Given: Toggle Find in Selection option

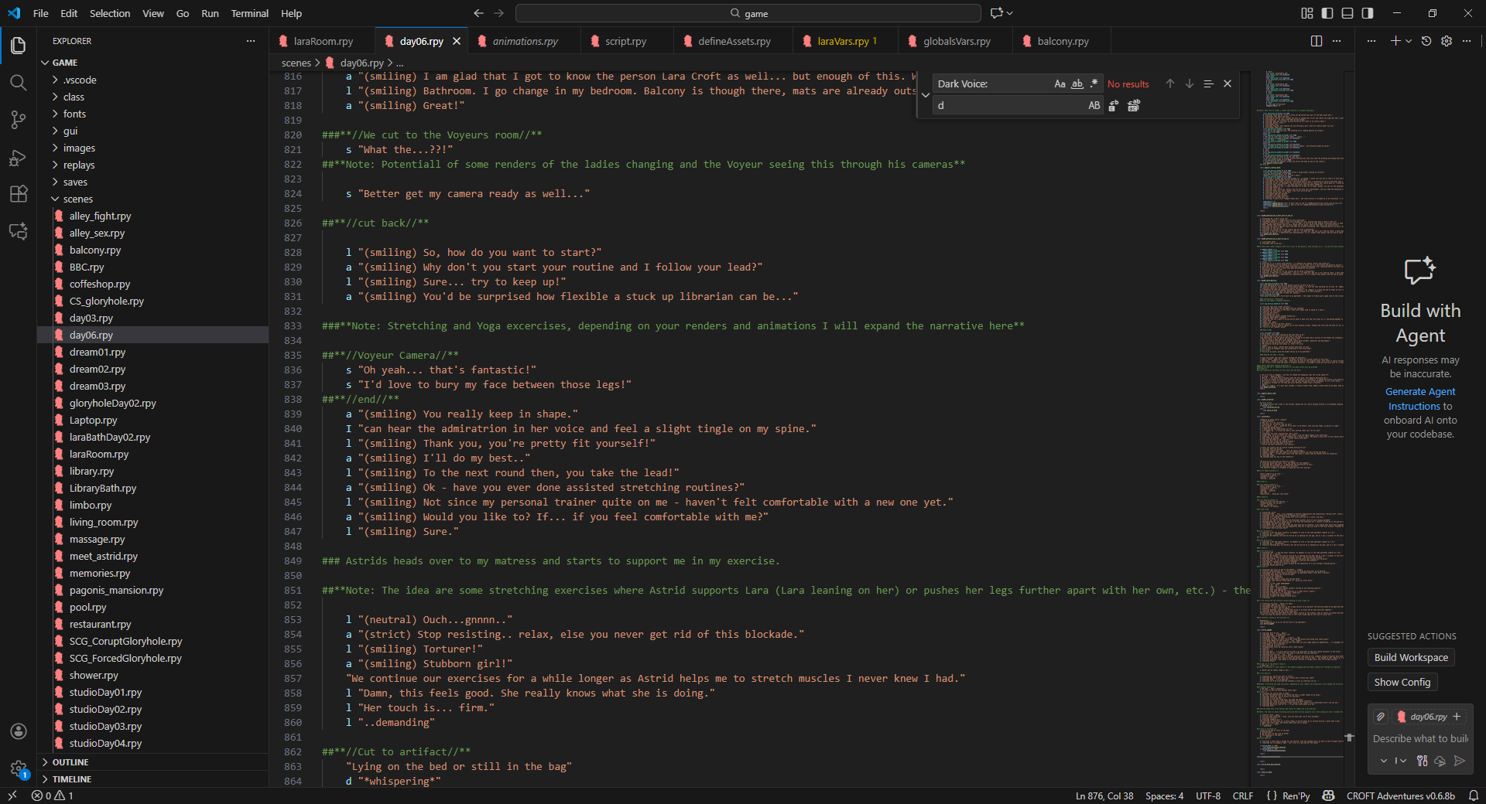Looking at the screenshot, I should [x=1208, y=83].
